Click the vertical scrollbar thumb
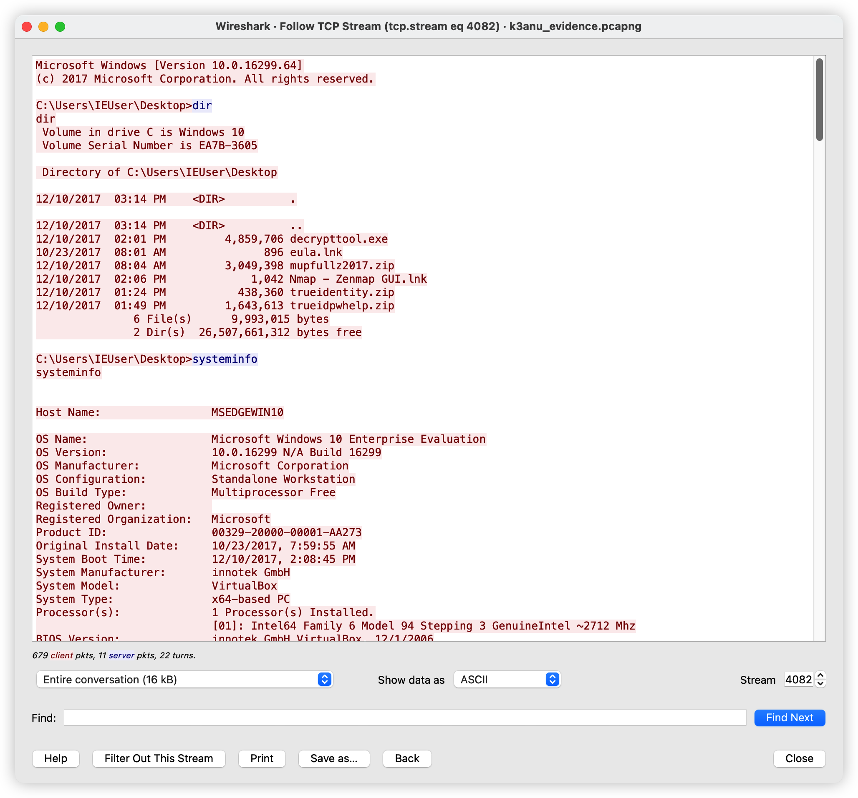Screen dimensions: 858x798 click(x=819, y=100)
